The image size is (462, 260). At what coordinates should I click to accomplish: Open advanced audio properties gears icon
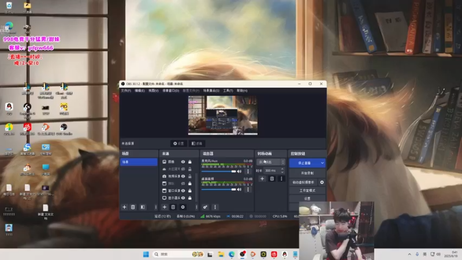(205, 207)
